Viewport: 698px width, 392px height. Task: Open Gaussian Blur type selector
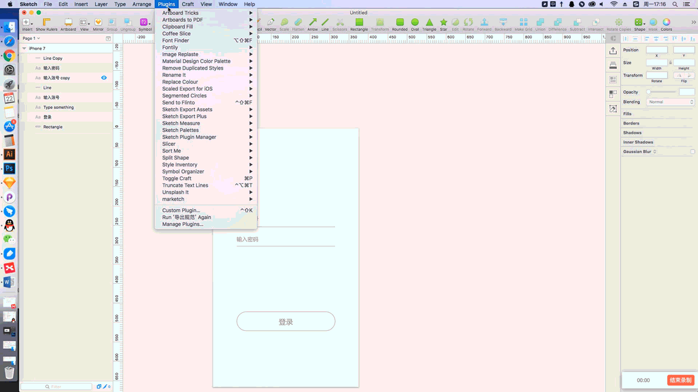(x=654, y=152)
